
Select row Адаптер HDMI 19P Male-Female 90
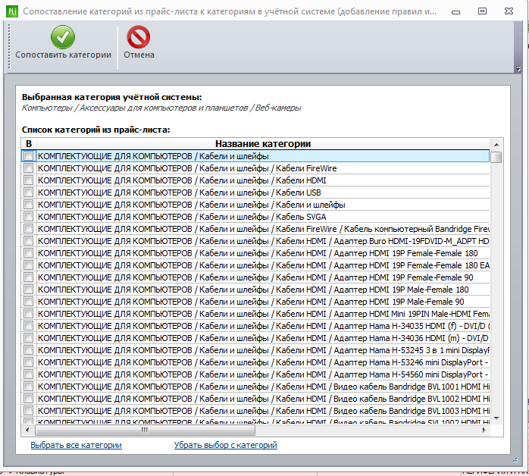[x=263, y=302]
